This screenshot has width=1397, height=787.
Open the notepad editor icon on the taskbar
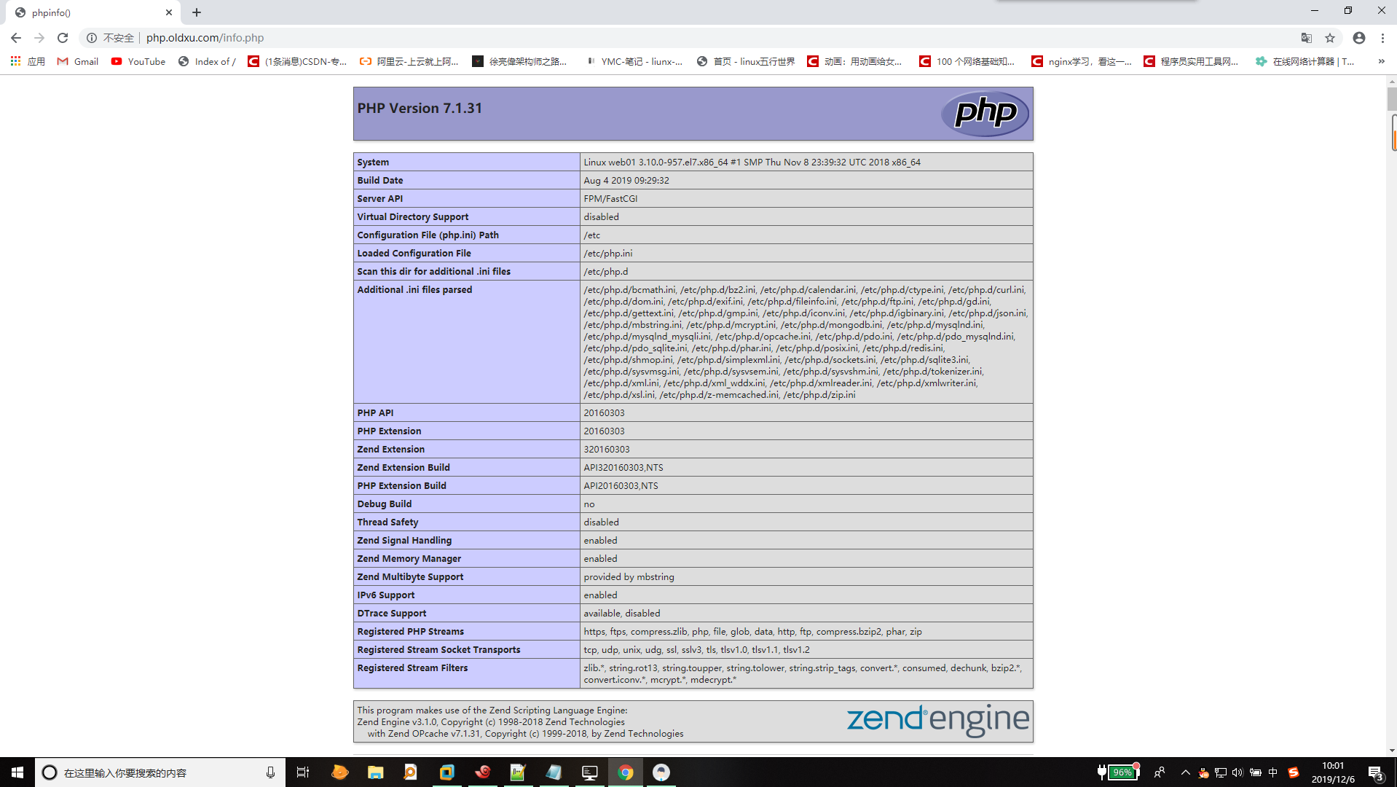(x=518, y=772)
